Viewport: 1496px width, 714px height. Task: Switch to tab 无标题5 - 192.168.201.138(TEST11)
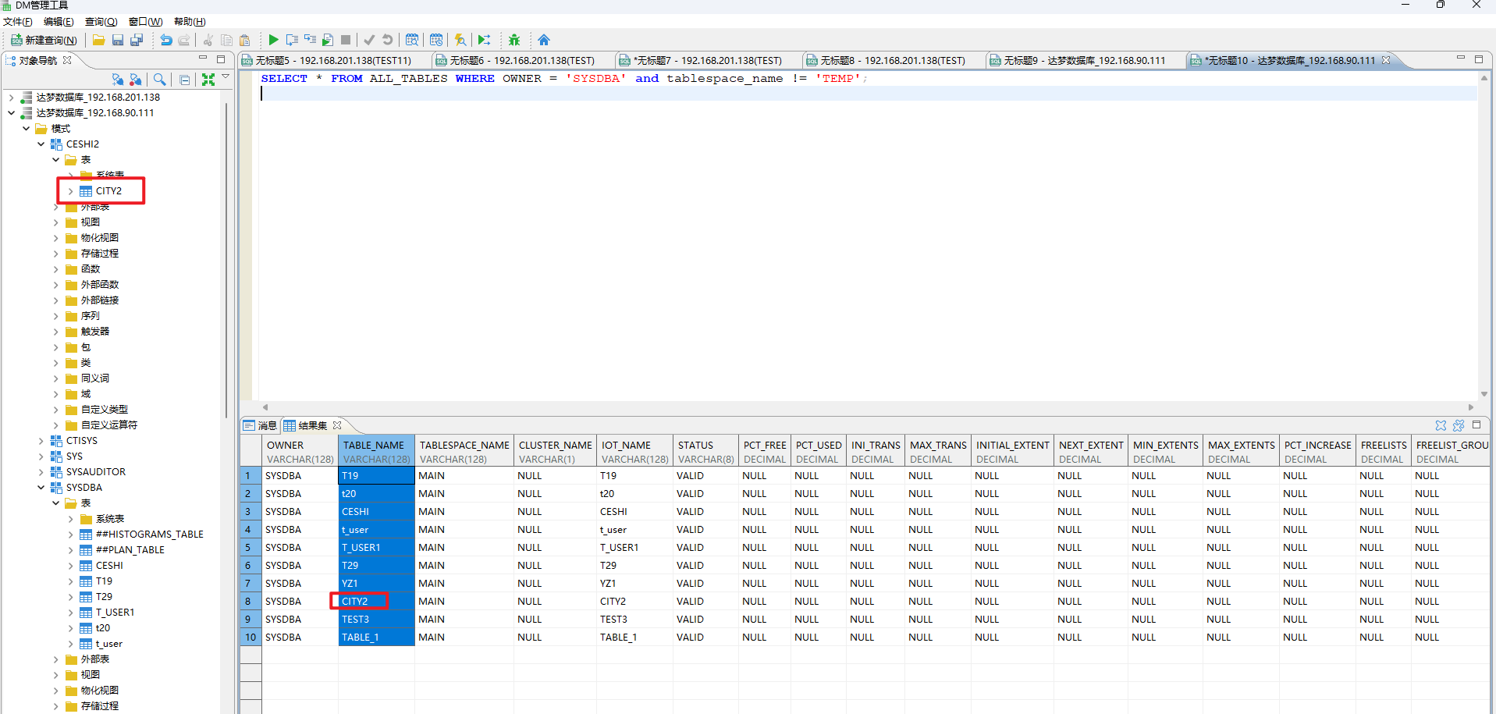tap(333, 60)
